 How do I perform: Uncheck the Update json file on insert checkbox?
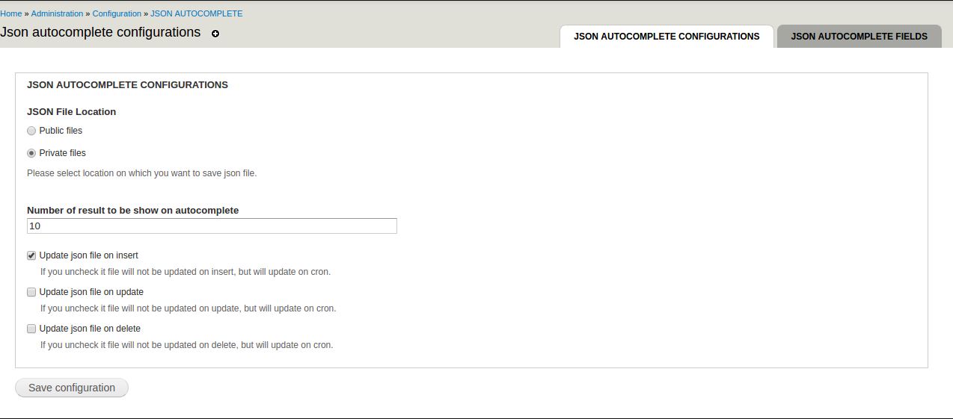click(31, 255)
